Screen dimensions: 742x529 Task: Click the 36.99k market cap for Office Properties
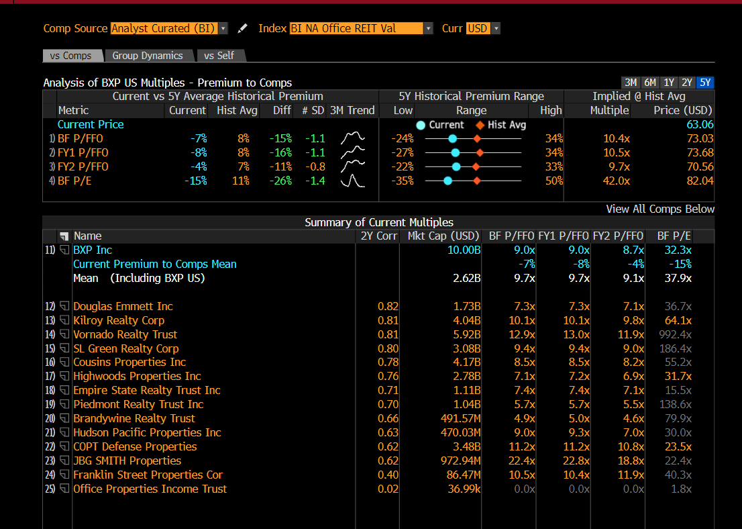[x=464, y=489]
